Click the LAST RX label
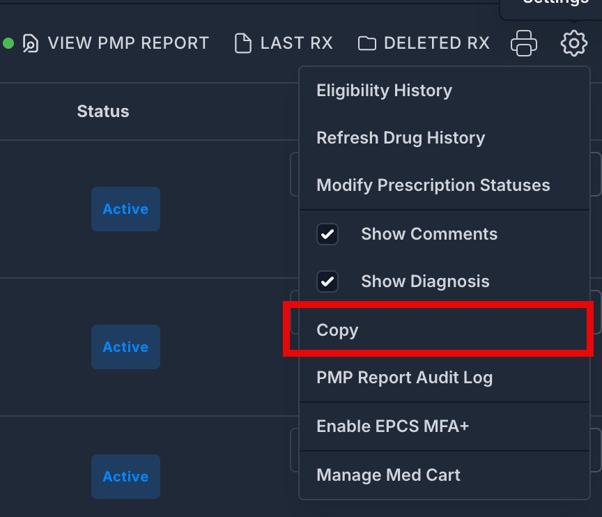602x517 pixels. pos(296,43)
